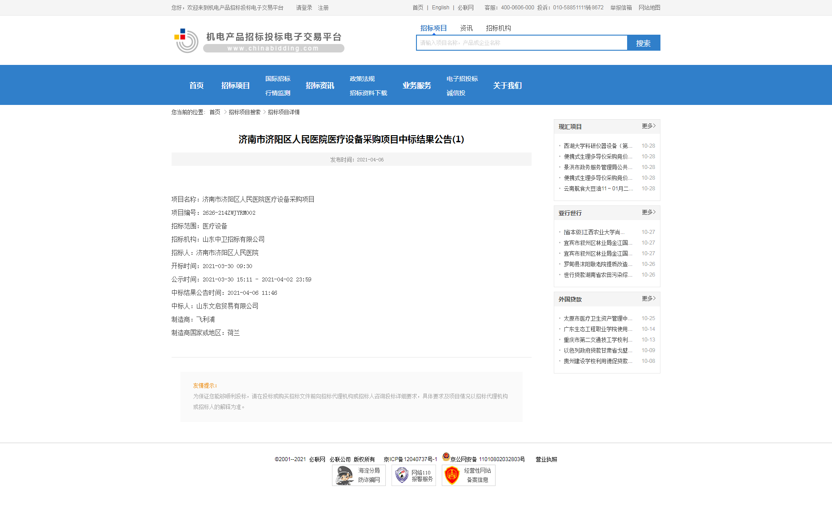Open the 业务服务 menu item
Screen dimensions: 832x510
[417, 85]
